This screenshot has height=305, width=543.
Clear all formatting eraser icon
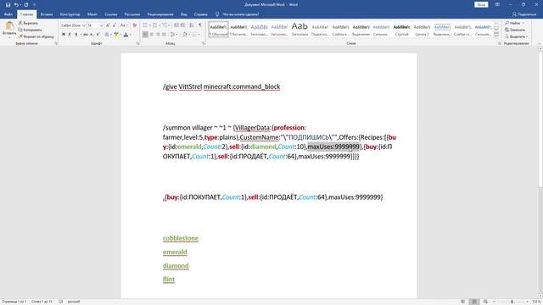click(x=135, y=25)
